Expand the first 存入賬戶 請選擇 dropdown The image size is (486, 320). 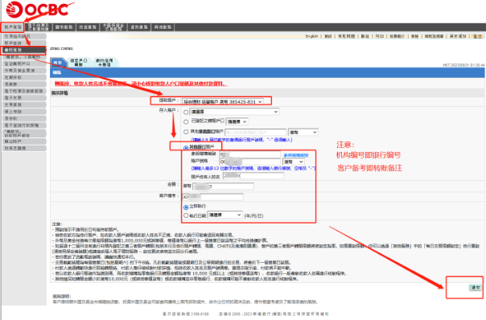coord(234,112)
